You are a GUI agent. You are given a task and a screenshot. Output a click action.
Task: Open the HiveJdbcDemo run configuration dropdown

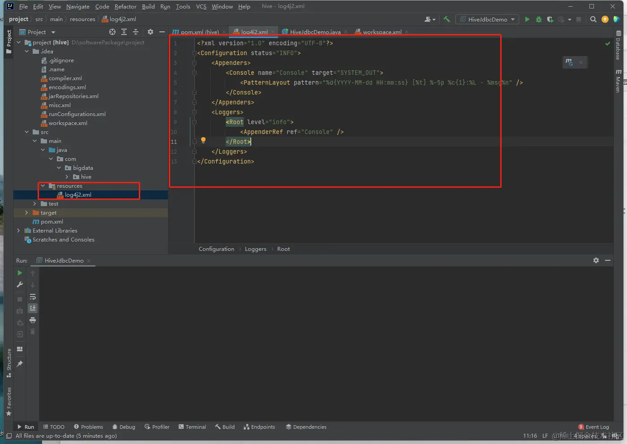tap(487, 19)
